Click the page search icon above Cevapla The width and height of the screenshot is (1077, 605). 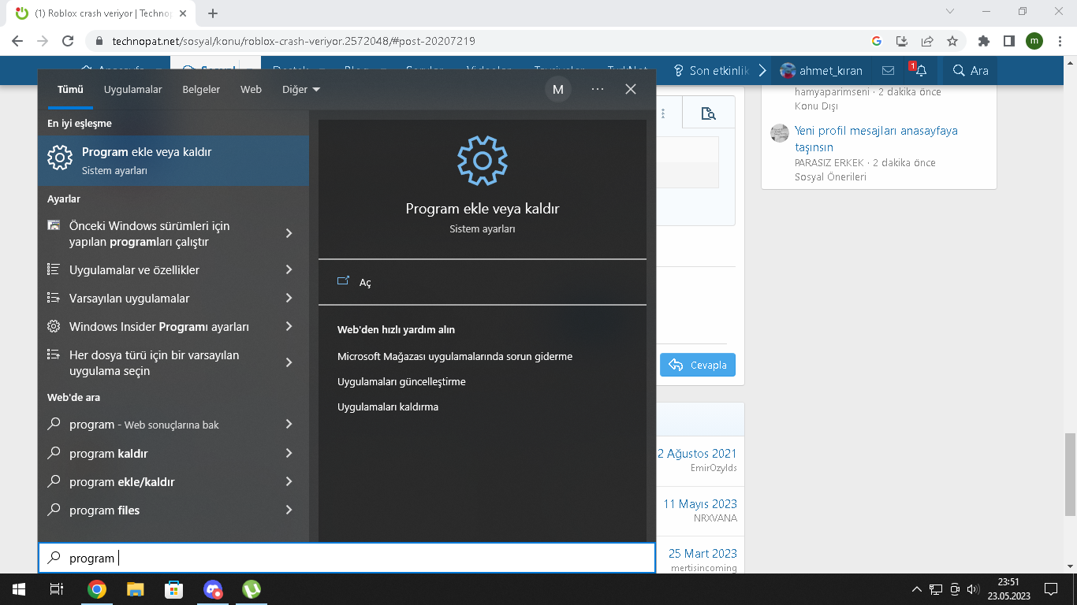[x=709, y=114]
